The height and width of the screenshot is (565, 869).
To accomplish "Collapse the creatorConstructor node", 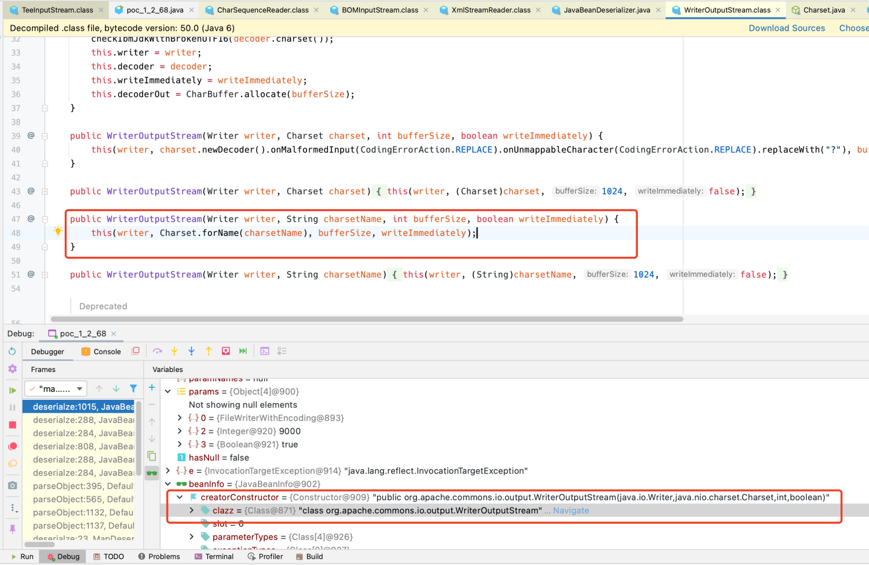I will click(180, 497).
